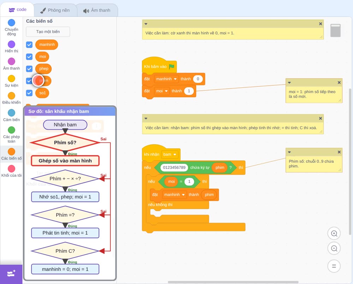Zoom out of the workspace
This screenshot has width=353, height=284.
[334, 248]
